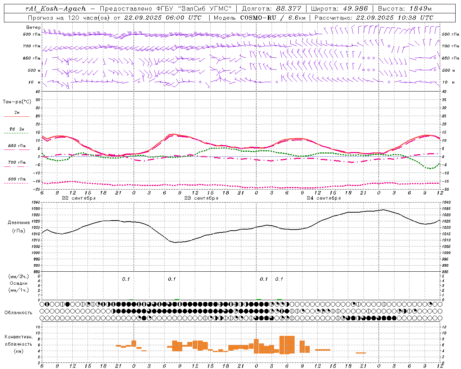Select the 'Осадки' precipitation label
This screenshot has width=461, height=369.
click(x=18, y=283)
